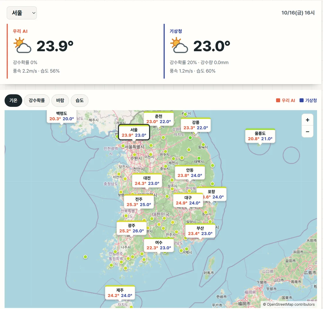Select the 안동 map marker card
Image resolution: width=323 pixels, height=309 pixels.
190,173
